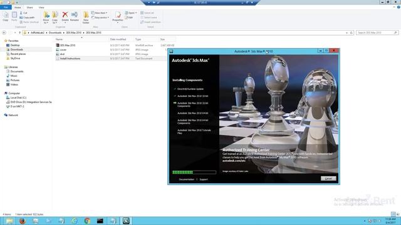Open Chrome from the taskbar

pyautogui.click(x=87, y=221)
